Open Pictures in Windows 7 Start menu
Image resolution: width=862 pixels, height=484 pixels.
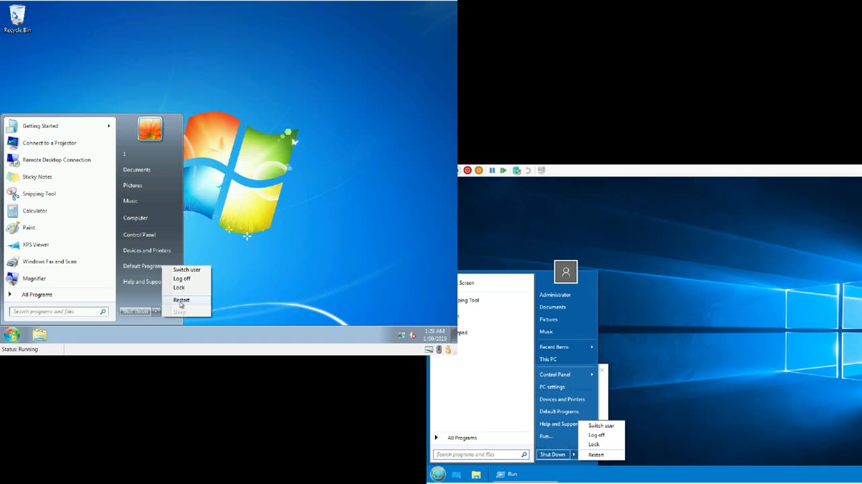[x=133, y=185]
